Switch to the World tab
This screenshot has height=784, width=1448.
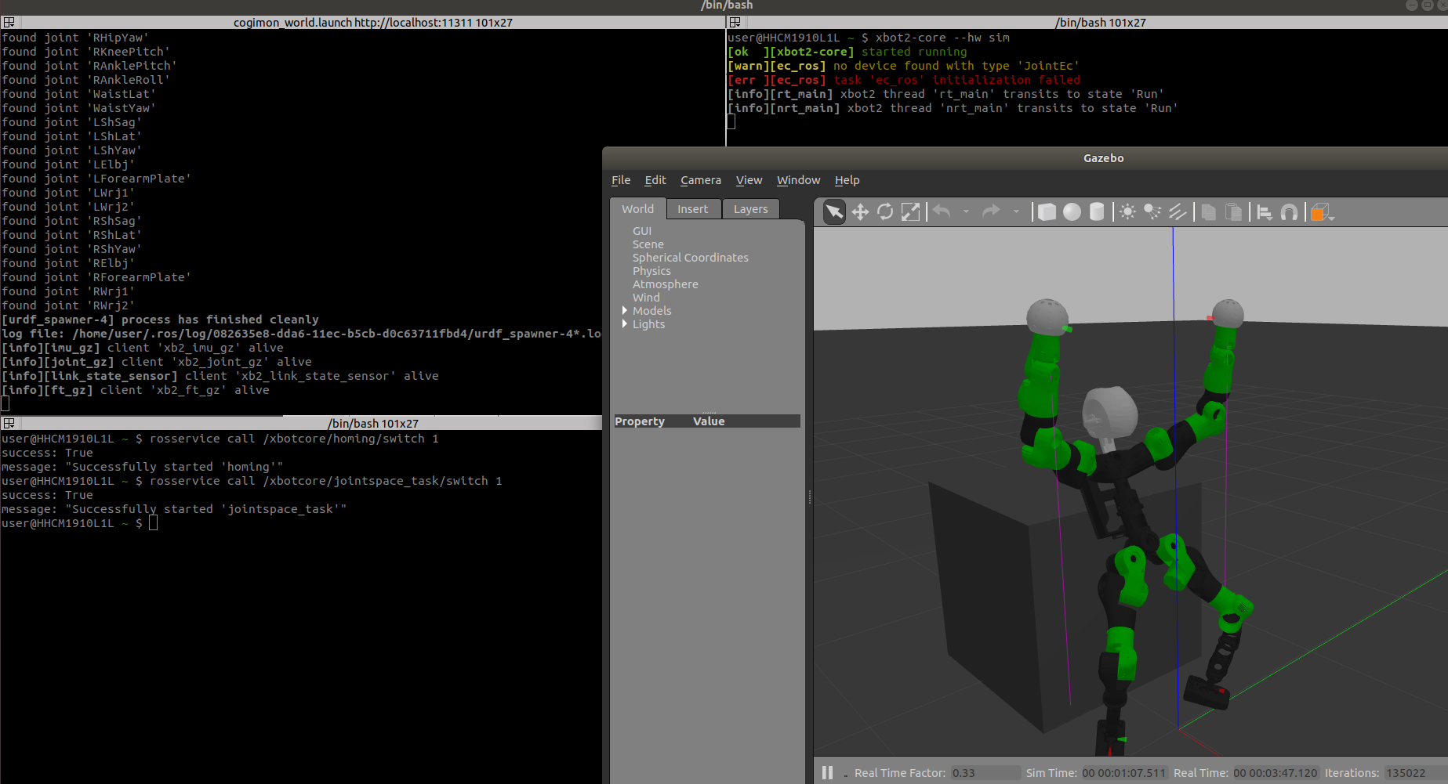637,209
